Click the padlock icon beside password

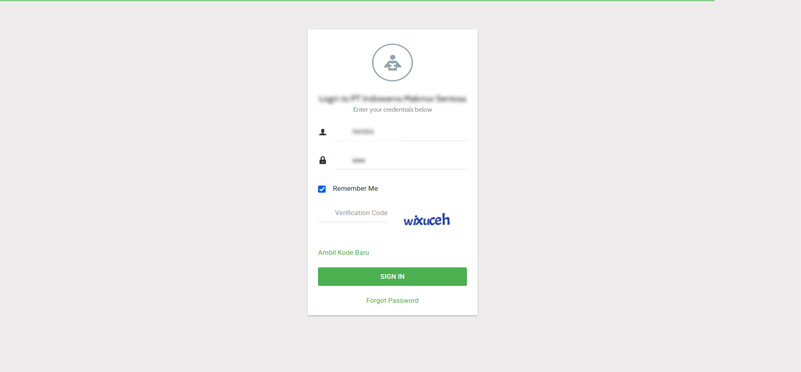(x=323, y=160)
